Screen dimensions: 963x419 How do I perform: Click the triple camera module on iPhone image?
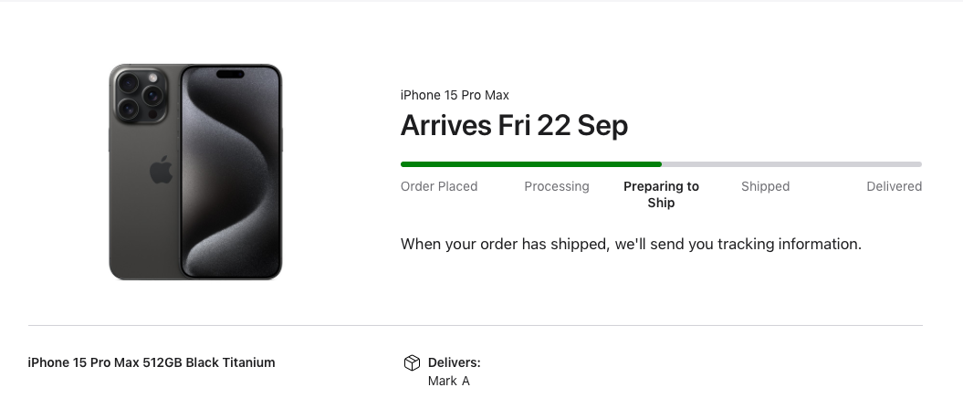140,95
